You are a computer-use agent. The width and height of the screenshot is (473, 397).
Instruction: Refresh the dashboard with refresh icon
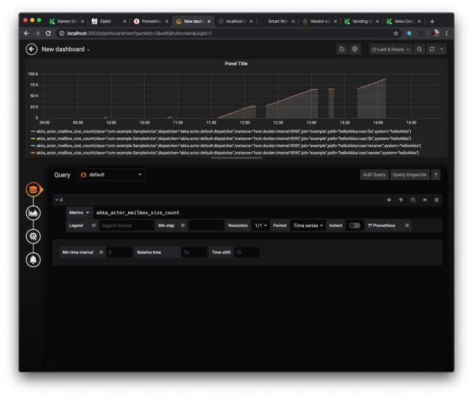tap(432, 49)
